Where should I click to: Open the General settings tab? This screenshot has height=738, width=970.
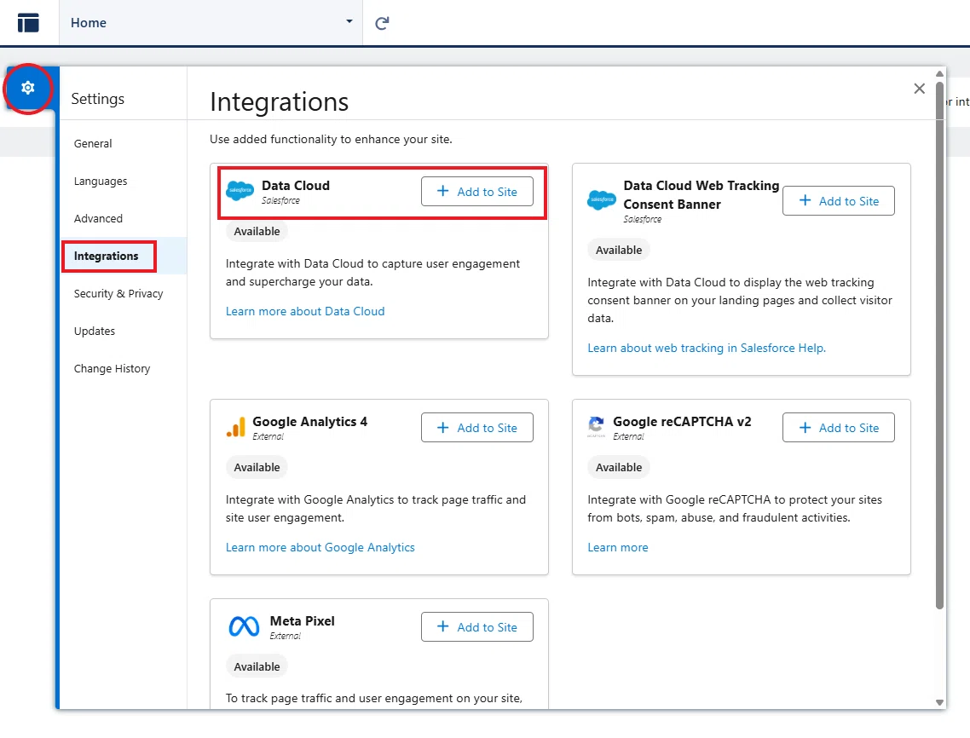[93, 143]
